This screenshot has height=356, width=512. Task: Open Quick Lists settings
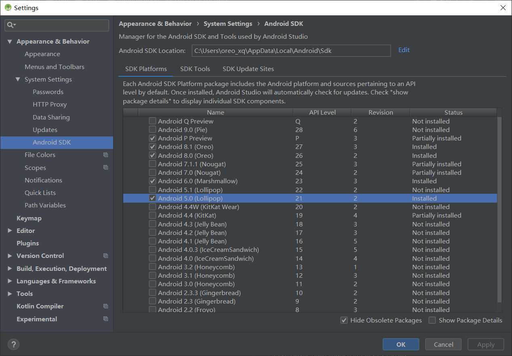[x=40, y=193]
